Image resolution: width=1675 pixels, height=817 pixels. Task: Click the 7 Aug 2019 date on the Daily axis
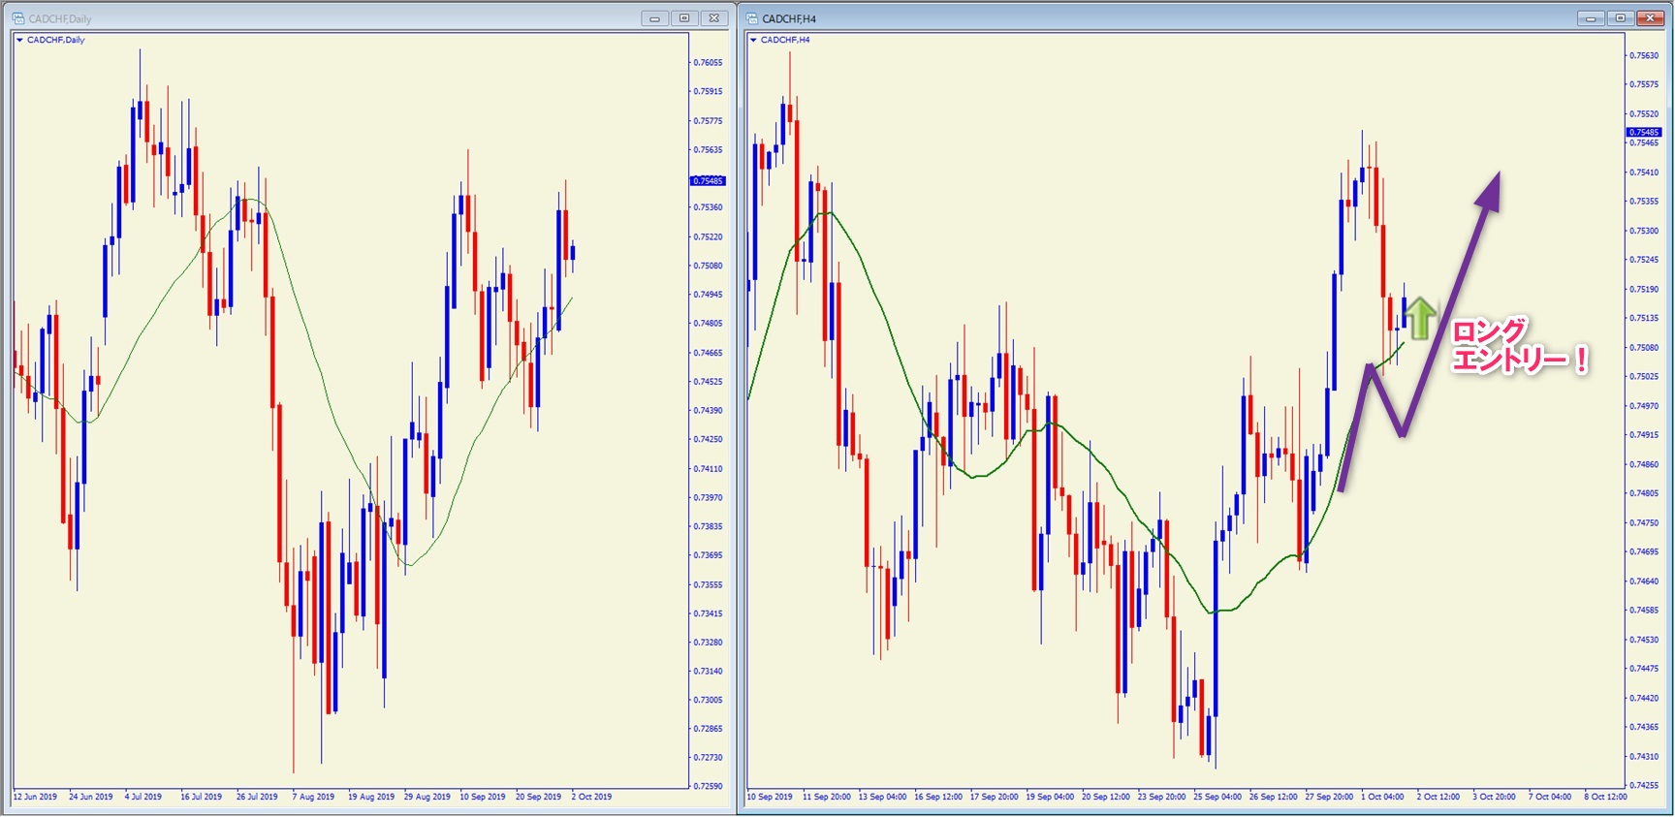pyautogui.click(x=313, y=797)
